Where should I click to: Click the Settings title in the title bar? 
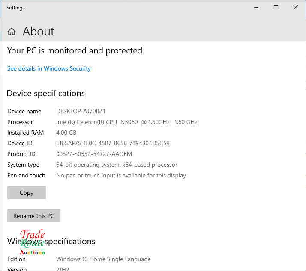click(x=15, y=8)
